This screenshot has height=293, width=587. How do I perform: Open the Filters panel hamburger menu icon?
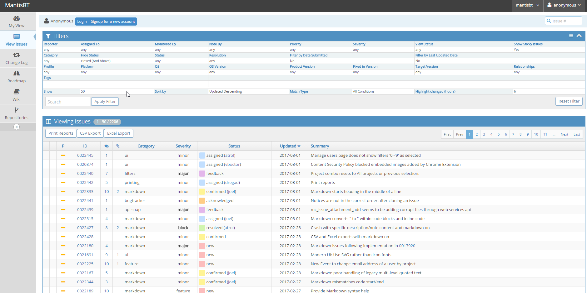click(x=571, y=36)
